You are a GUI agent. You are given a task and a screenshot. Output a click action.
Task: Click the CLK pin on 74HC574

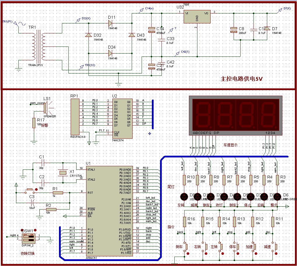117,132
